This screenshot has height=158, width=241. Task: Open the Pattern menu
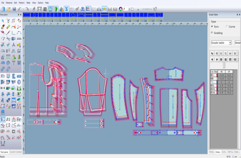click(x=22, y=2)
